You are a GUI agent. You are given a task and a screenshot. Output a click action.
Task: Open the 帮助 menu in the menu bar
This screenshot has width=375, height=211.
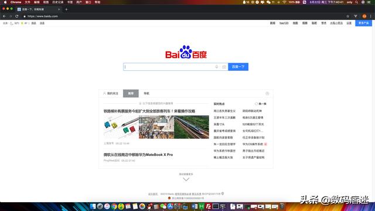(x=97, y=2)
